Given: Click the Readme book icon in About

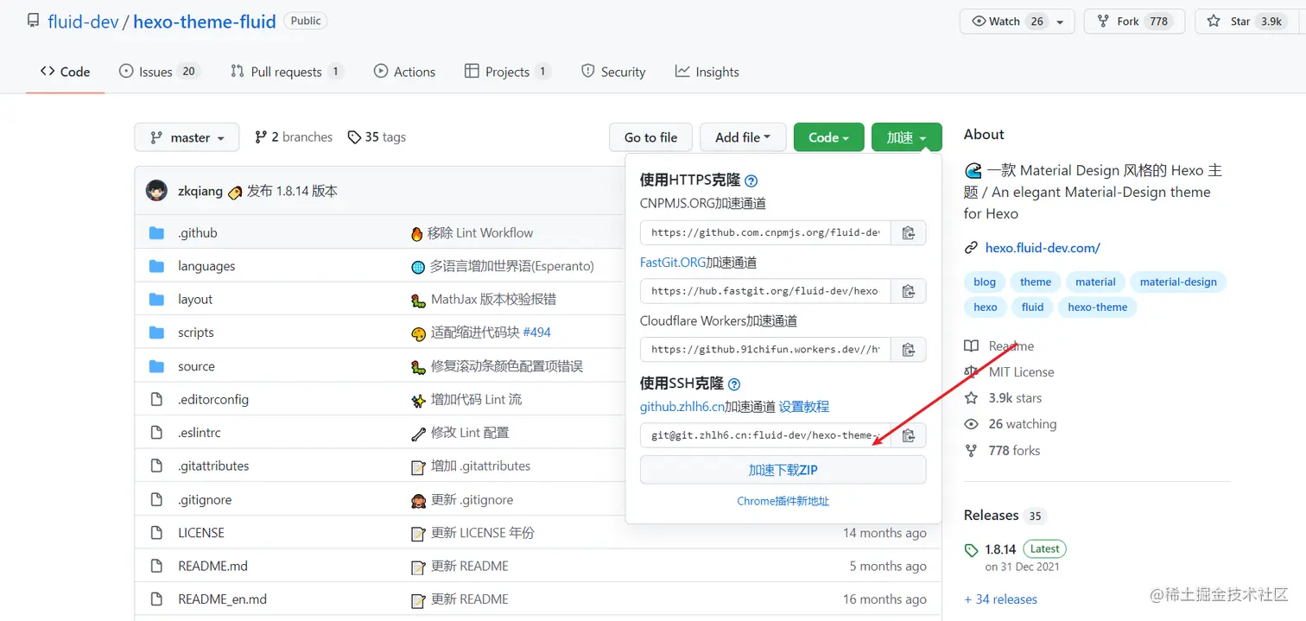Looking at the screenshot, I should pyautogui.click(x=971, y=345).
